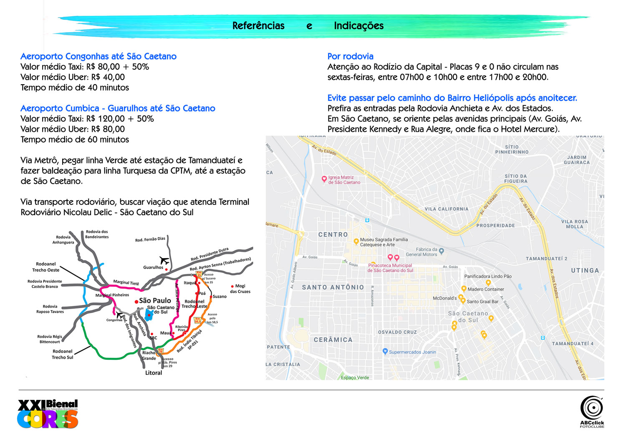Click the Rodovia Raposo Tavares label

[50, 309]
